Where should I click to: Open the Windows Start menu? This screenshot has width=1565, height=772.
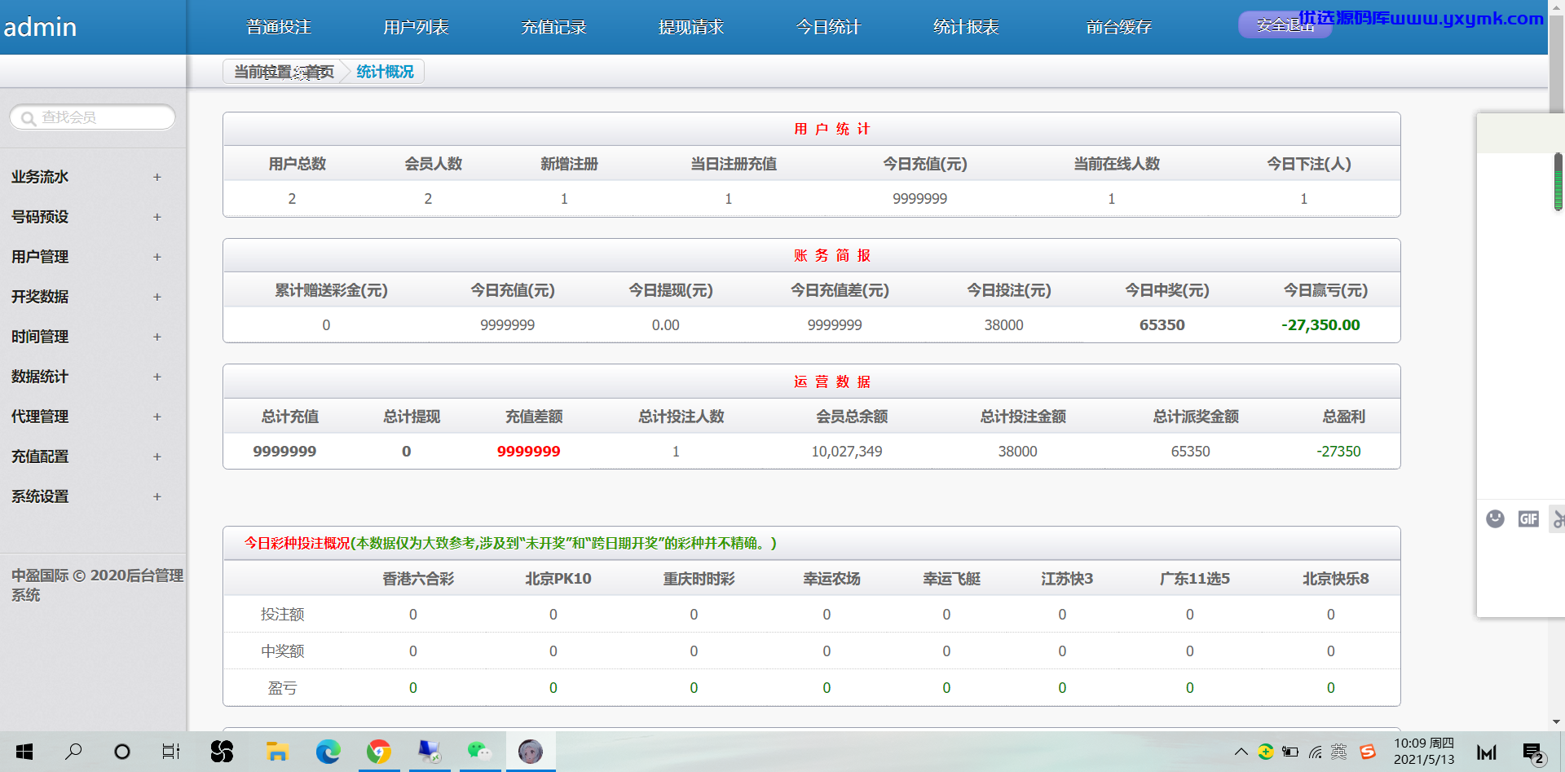[24, 752]
